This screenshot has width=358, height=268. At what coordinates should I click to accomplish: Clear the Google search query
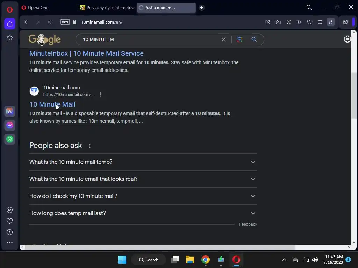click(224, 39)
